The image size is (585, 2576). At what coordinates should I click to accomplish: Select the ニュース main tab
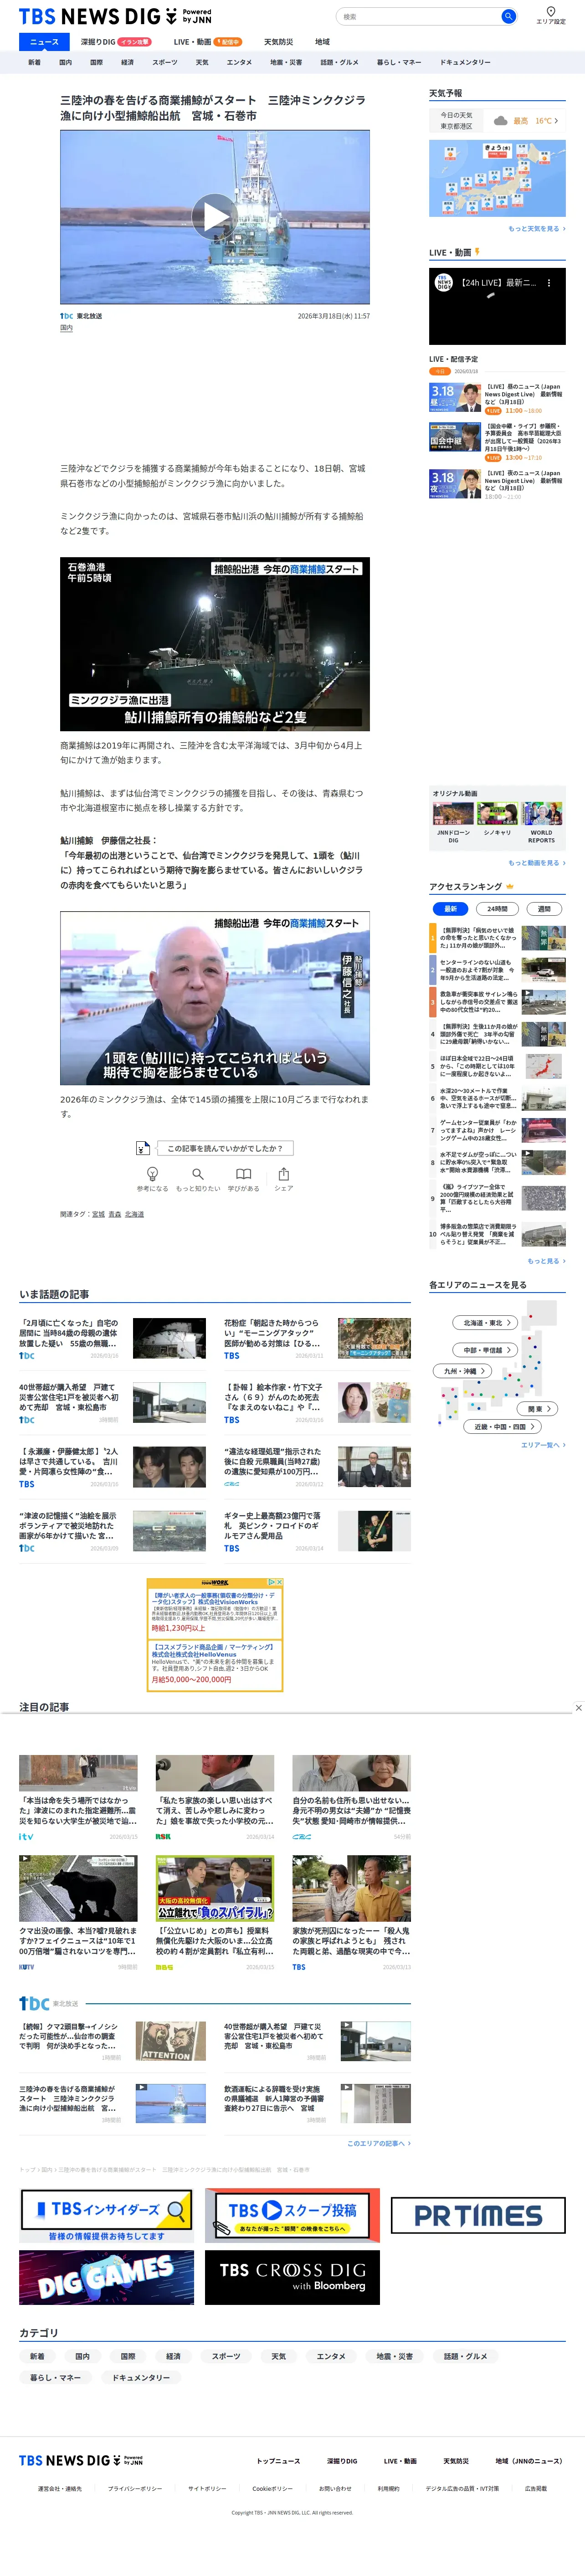[44, 42]
